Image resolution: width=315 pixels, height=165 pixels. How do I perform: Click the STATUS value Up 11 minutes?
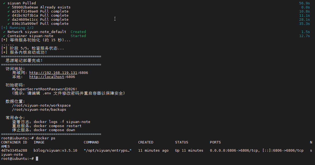(x=189, y=151)
